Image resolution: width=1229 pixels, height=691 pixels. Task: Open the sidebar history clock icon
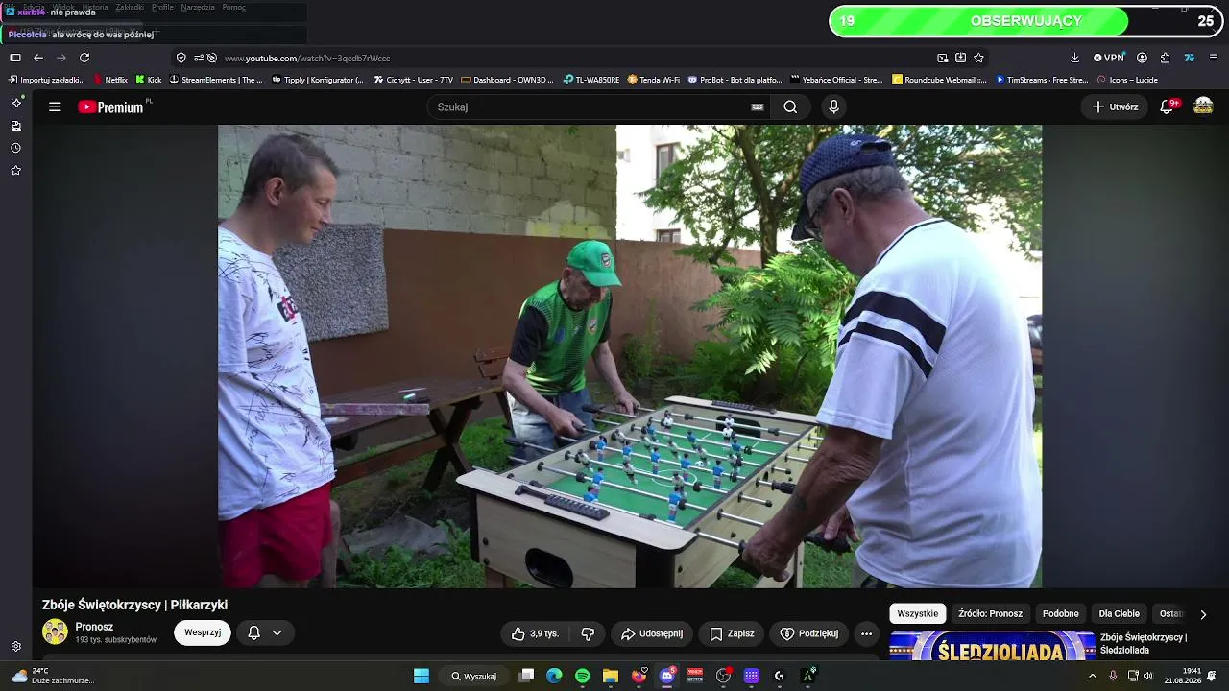(x=15, y=148)
